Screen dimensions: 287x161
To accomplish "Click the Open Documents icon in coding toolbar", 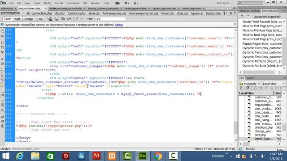I will [x=2, y=31].
